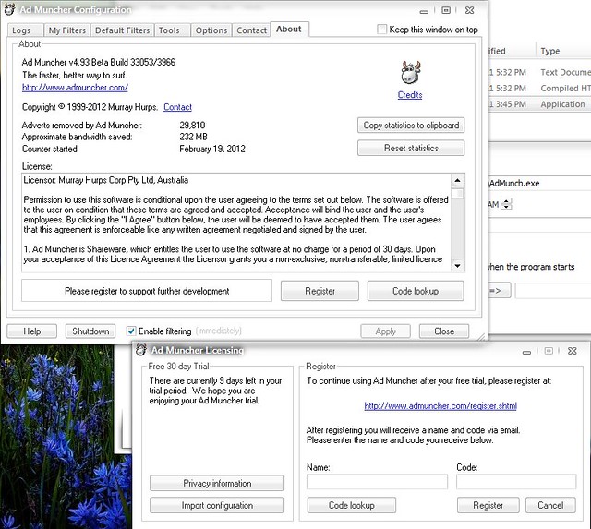The width and height of the screenshot is (591, 529).
Task: Open the Default Filters tab
Action: tap(122, 30)
